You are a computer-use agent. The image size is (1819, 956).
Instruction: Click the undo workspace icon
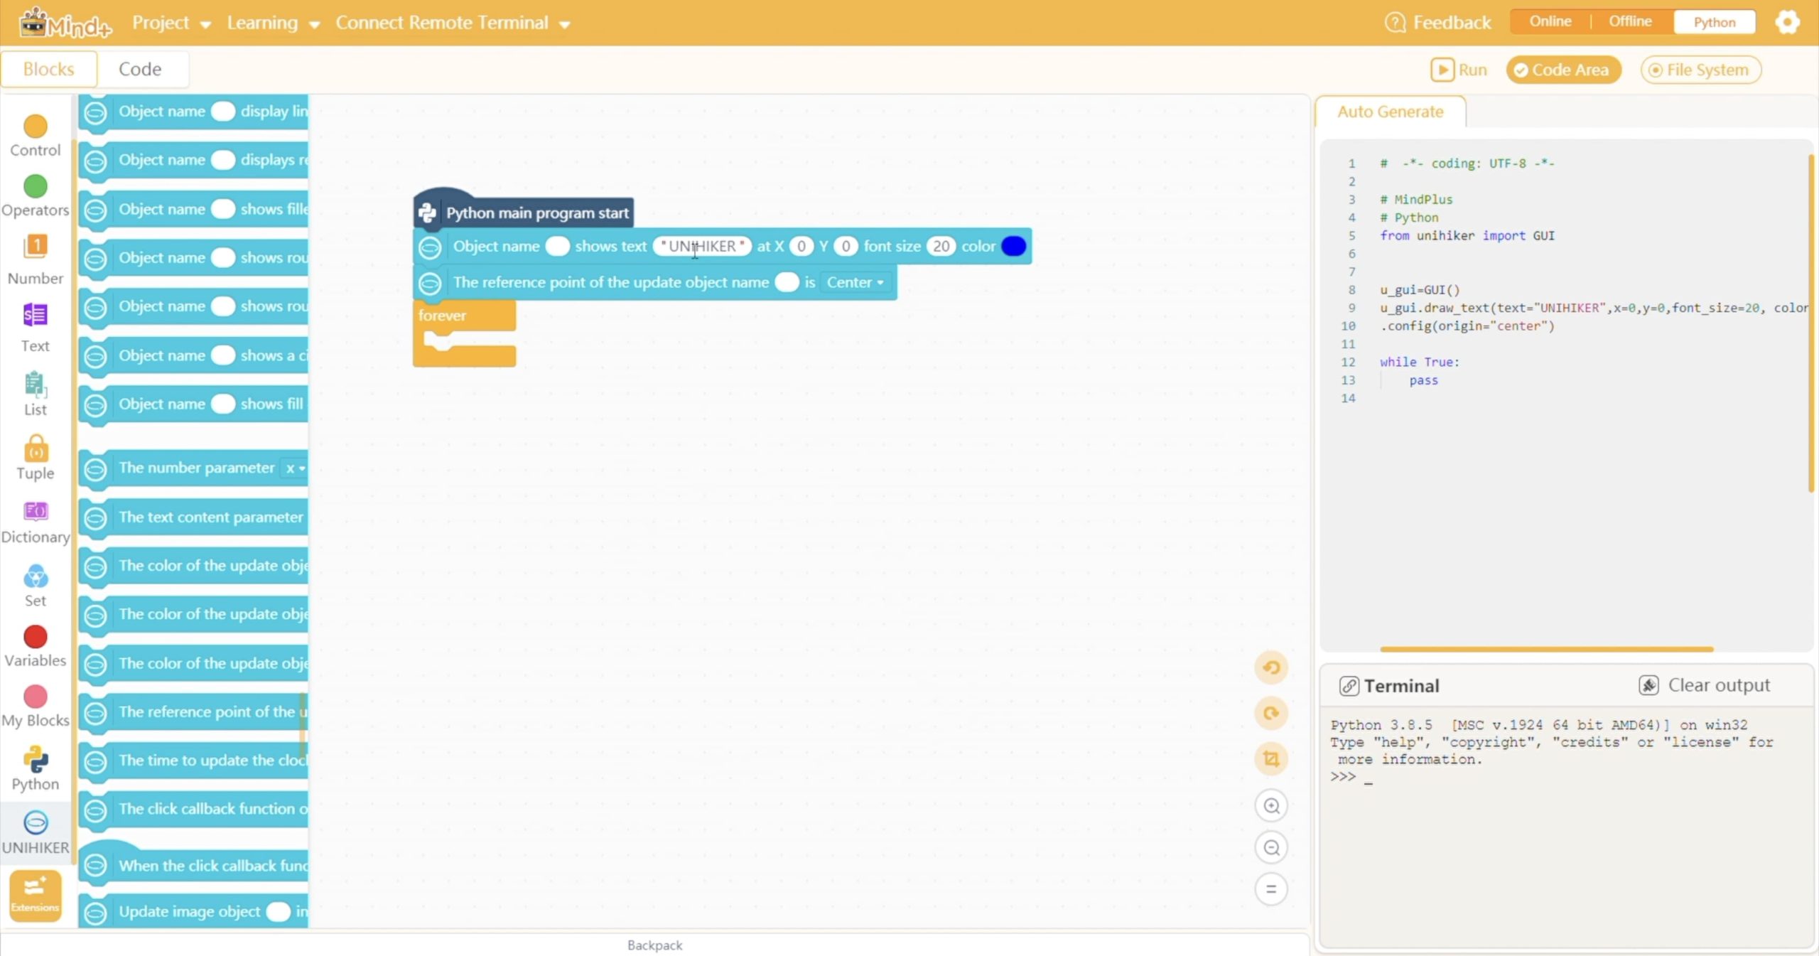pyautogui.click(x=1271, y=667)
